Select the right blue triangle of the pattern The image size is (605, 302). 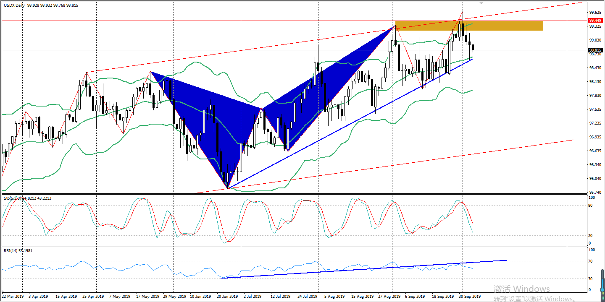click(x=328, y=84)
